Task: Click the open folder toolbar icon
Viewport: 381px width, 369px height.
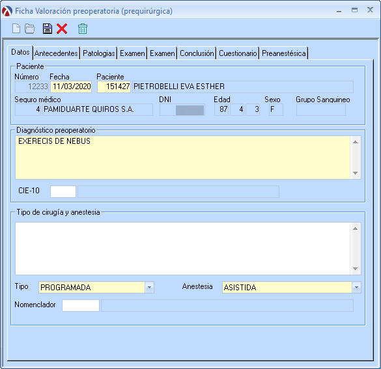Action: tap(30, 29)
